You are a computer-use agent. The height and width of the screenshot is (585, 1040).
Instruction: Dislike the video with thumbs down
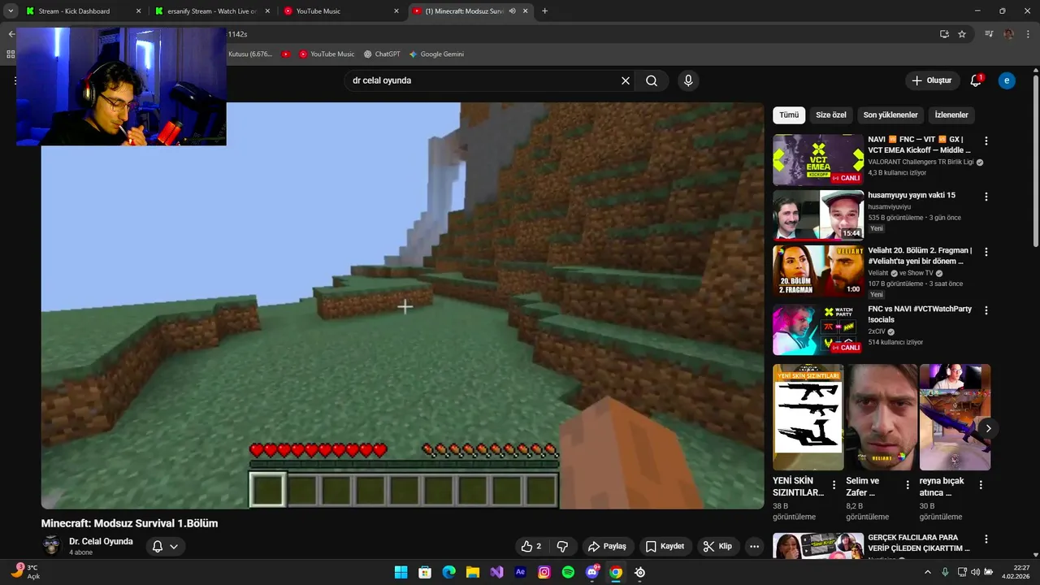(x=562, y=546)
